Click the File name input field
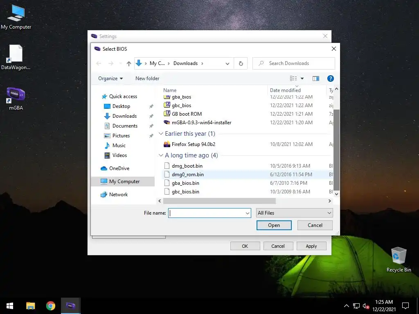Screen dimensions: 419x314 (x=207, y=213)
